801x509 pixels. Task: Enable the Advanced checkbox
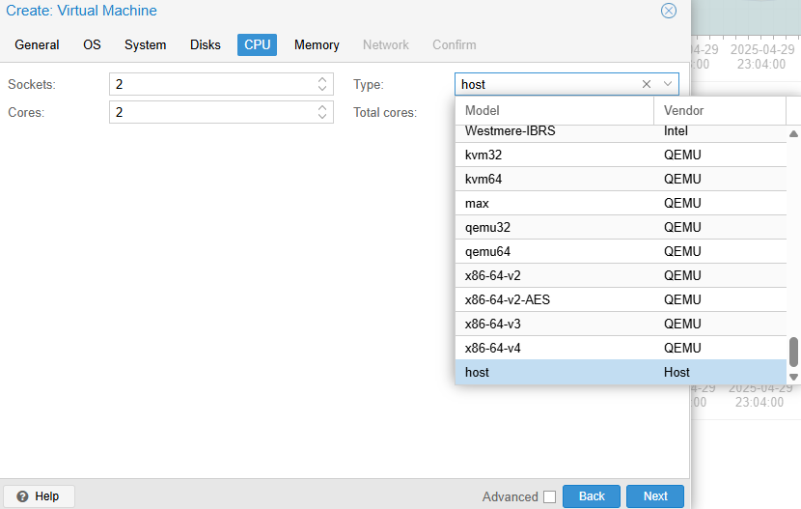pos(549,496)
